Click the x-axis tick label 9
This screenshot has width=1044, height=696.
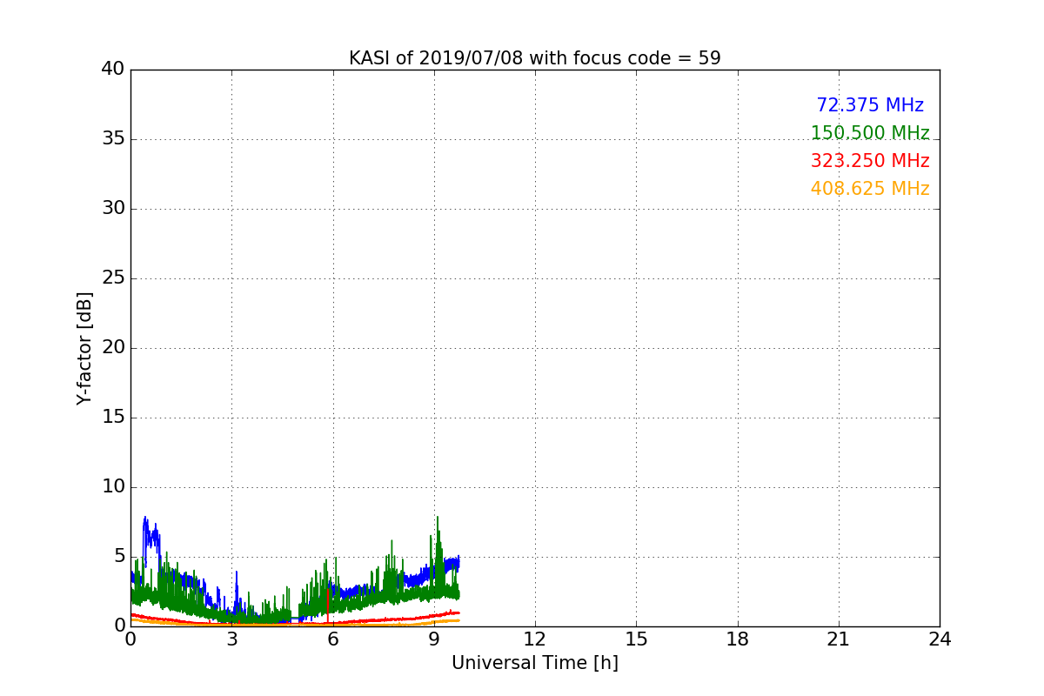point(433,639)
